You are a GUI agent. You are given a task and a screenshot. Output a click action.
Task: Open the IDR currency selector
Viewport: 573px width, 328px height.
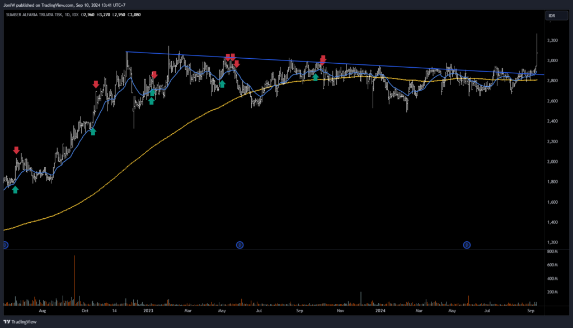(552, 16)
